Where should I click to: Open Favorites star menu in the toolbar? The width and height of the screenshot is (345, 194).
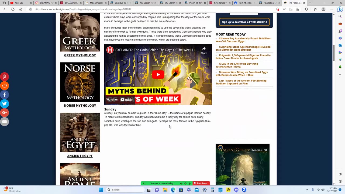click(x=315, y=9)
